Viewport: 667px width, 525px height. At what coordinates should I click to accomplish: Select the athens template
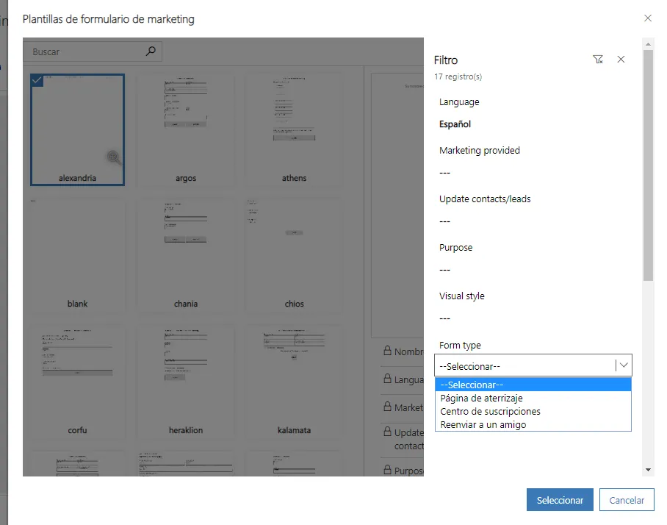294,130
